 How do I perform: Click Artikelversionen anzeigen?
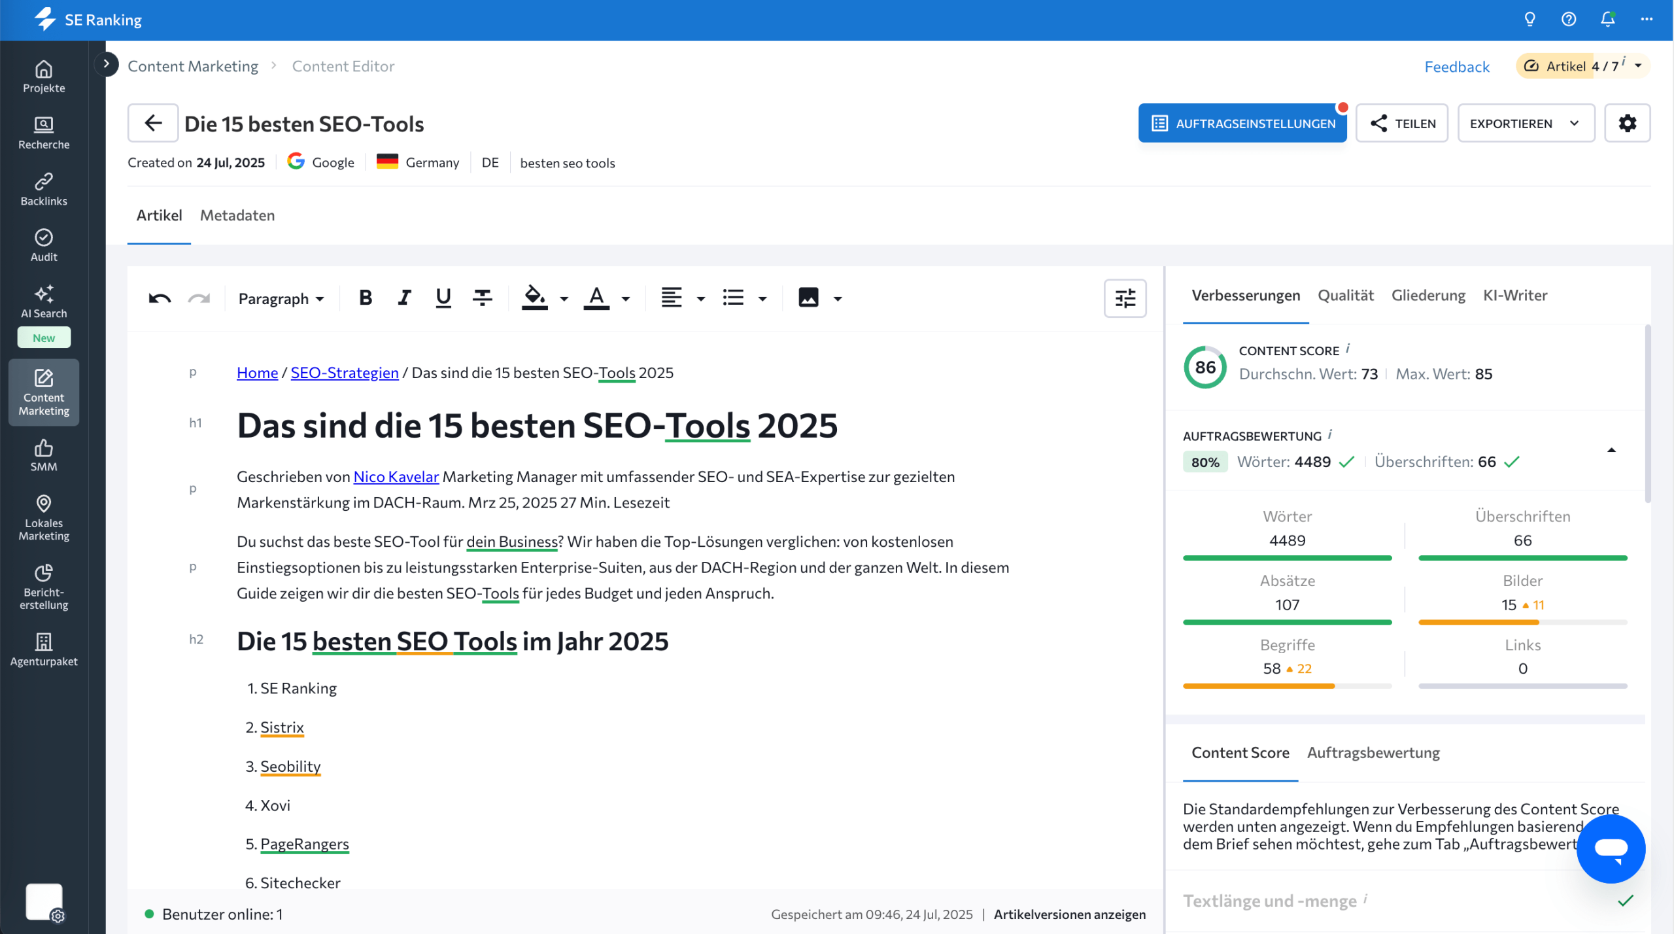point(1069,914)
